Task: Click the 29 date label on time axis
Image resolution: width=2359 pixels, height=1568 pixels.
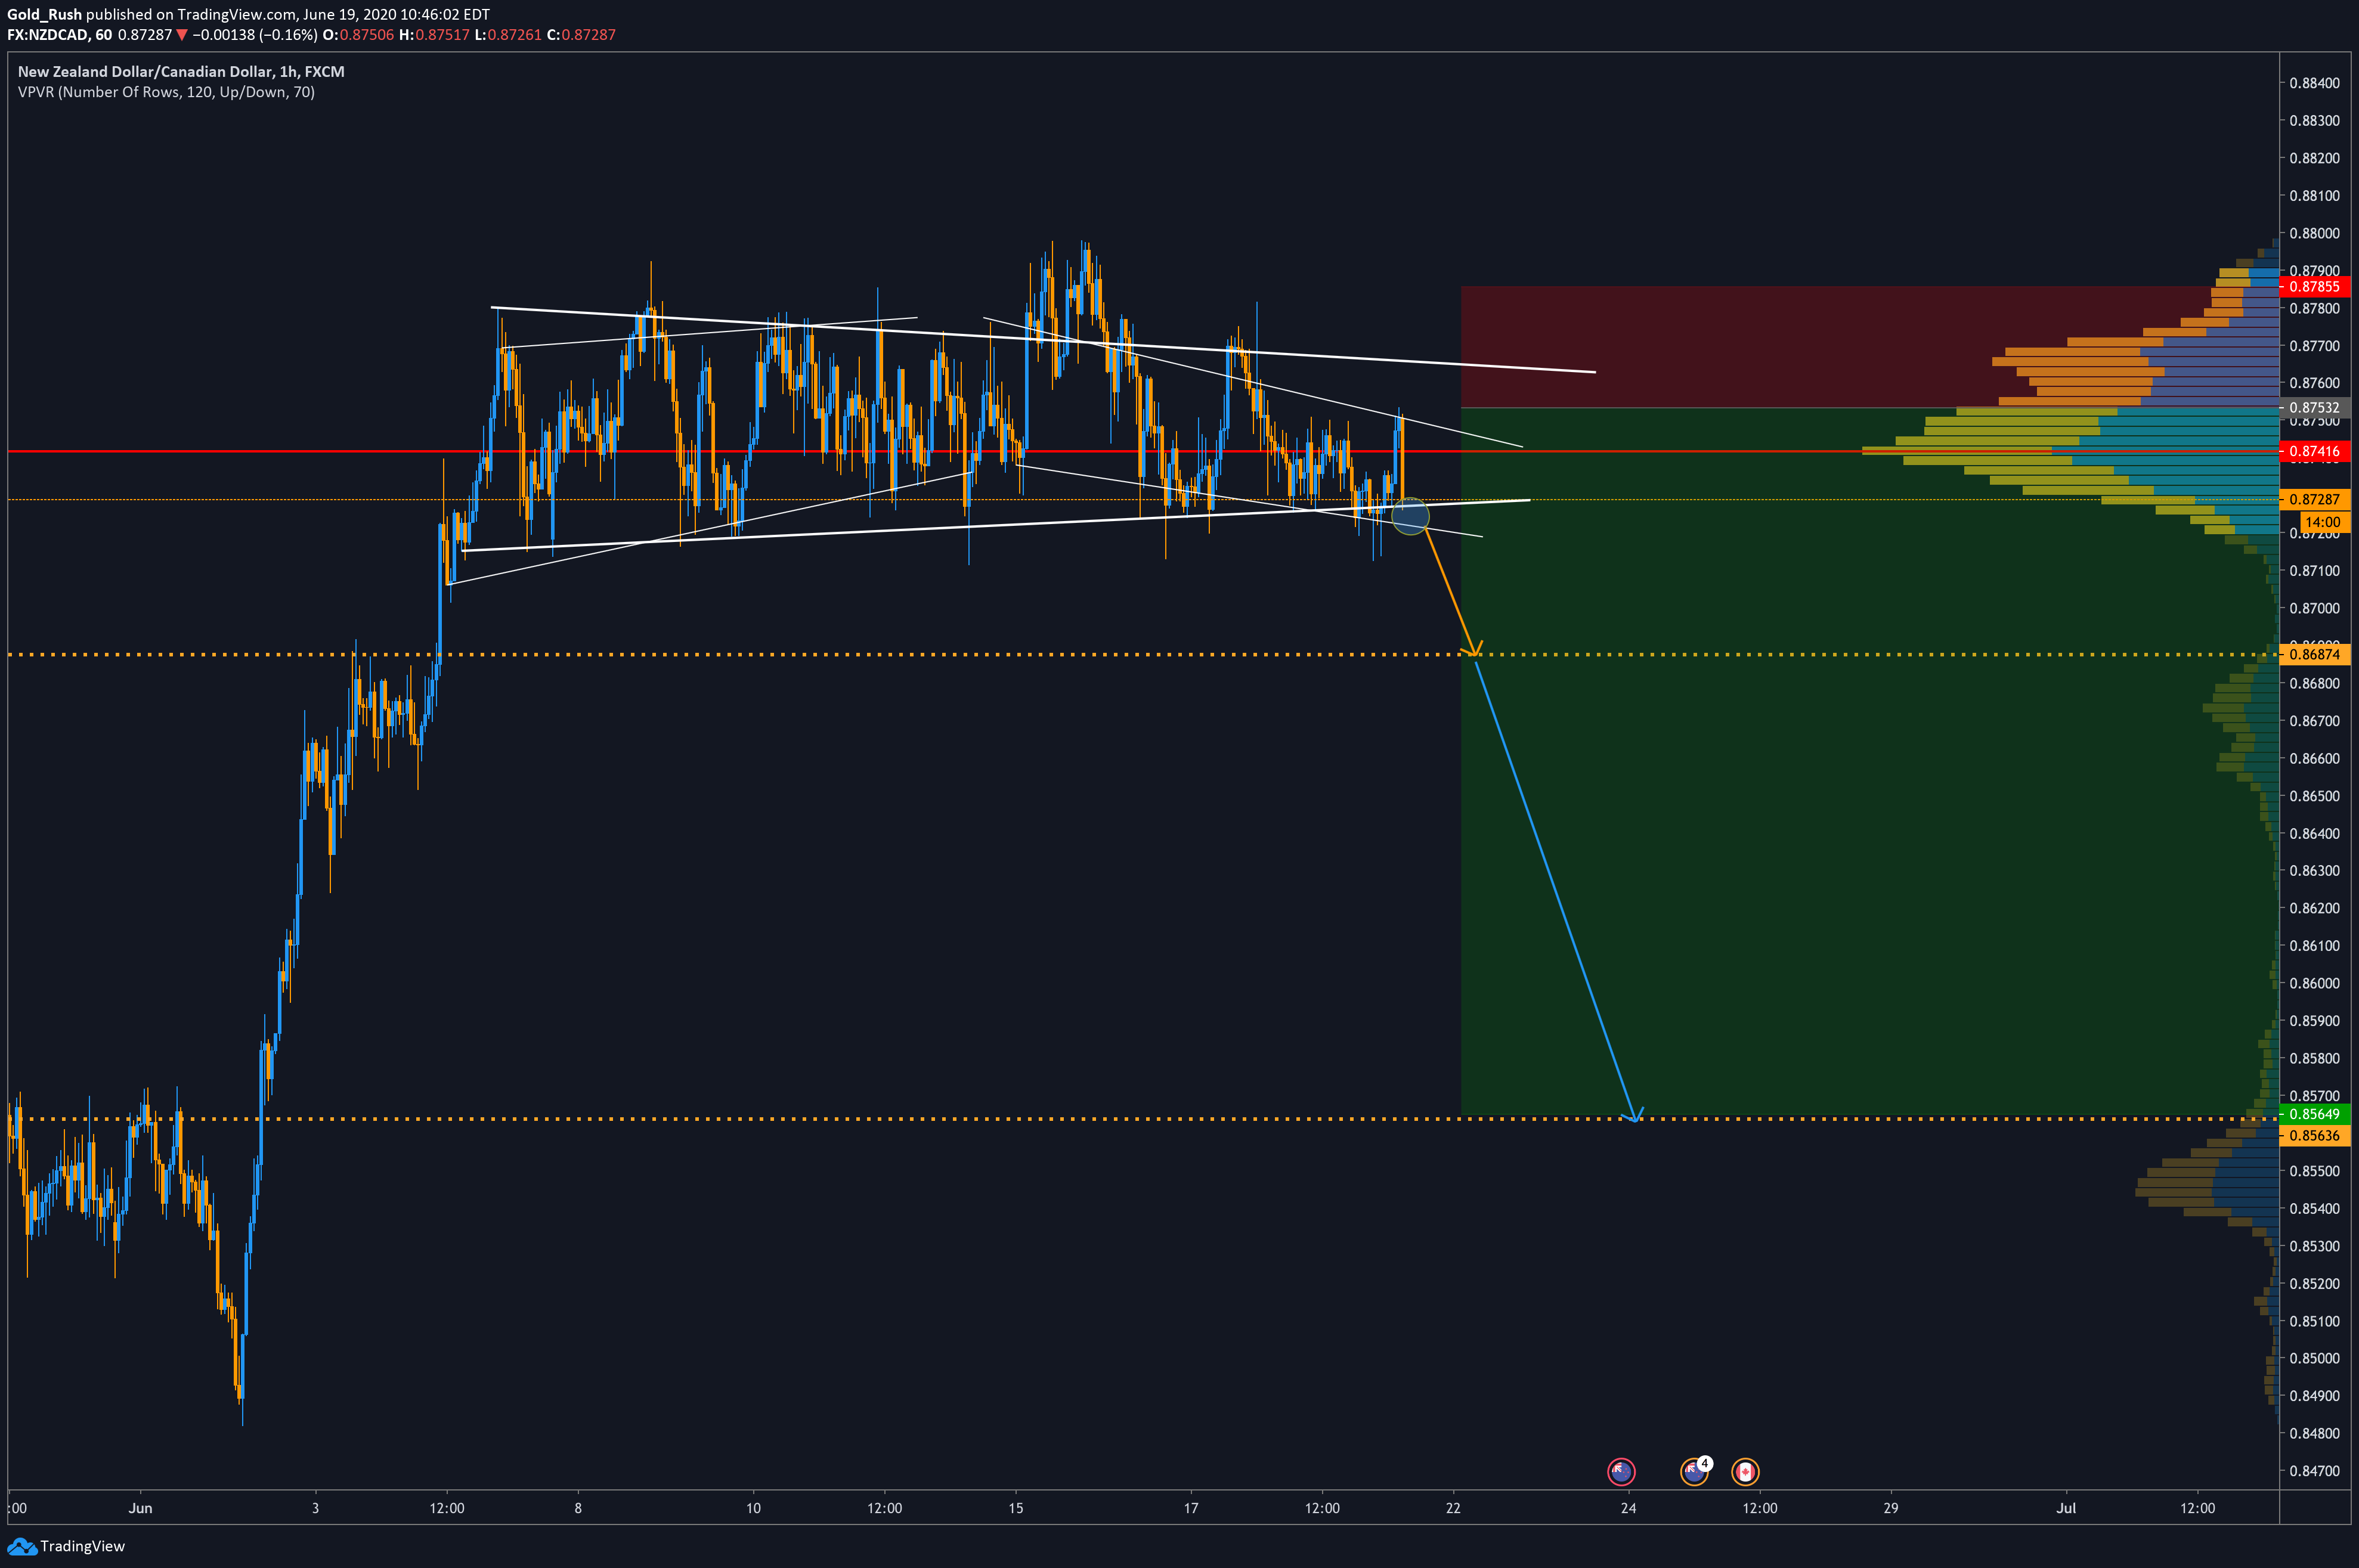Action: [x=1891, y=1508]
